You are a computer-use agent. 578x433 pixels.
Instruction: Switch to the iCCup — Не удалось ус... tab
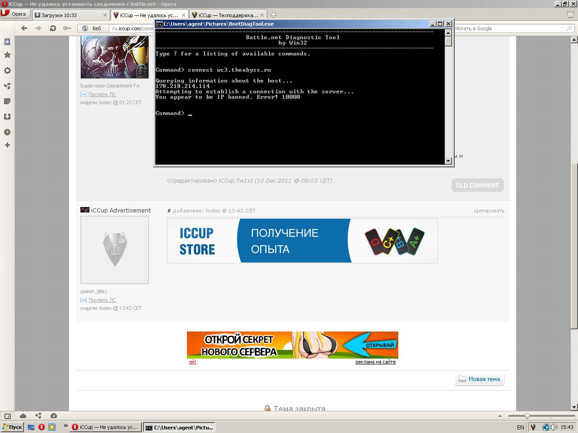(149, 15)
